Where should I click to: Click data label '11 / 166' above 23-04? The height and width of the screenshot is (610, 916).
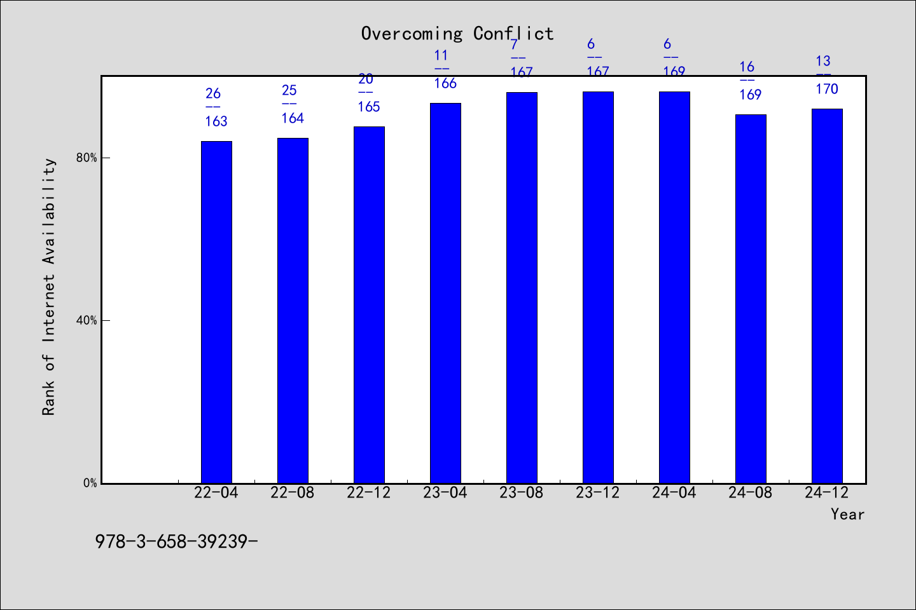click(445, 69)
